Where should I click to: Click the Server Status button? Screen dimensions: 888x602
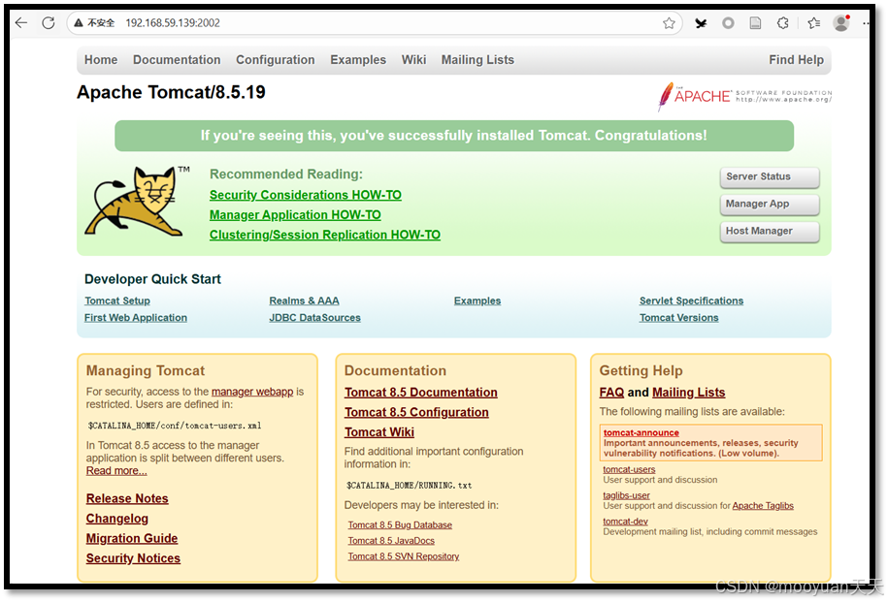[x=769, y=177]
